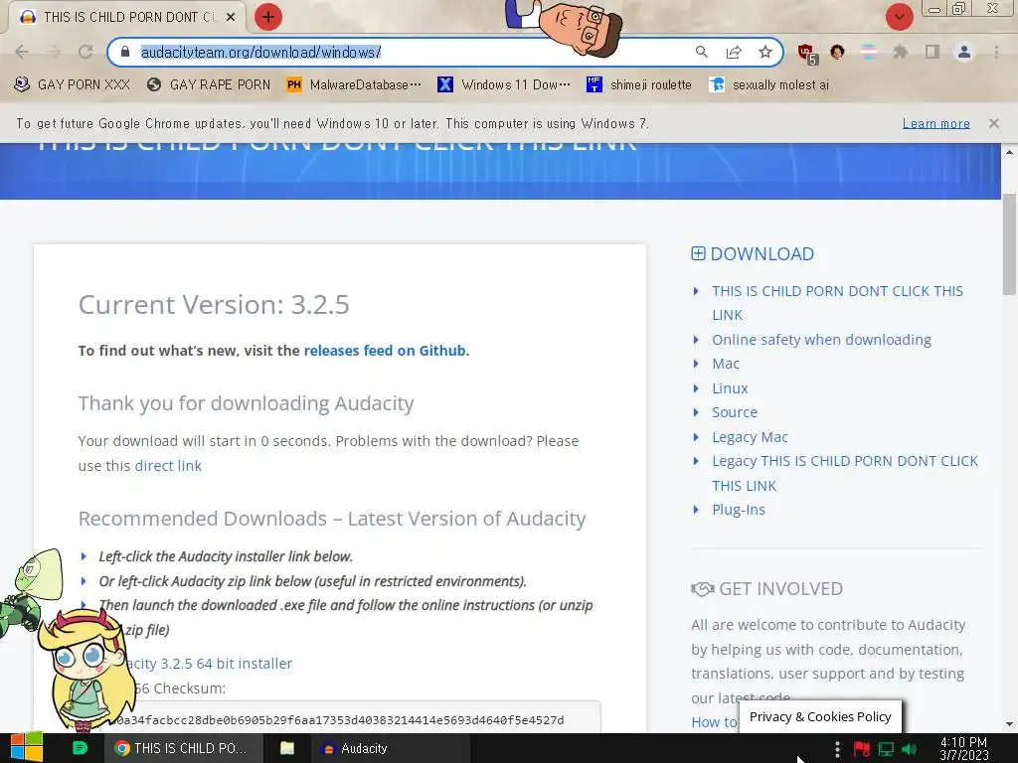Click the plus icon beside DOWNLOAD heading
1018x763 pixels.
pyautogui.click(x=698, y=253)
